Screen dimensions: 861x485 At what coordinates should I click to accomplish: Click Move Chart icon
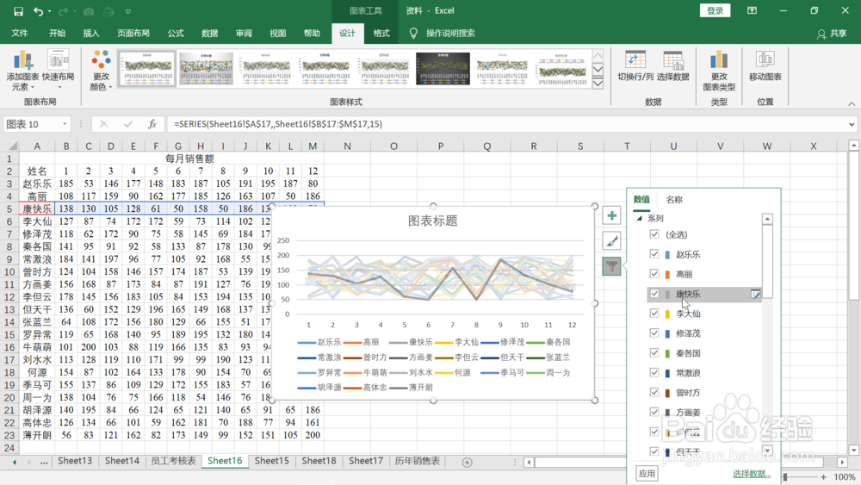[x=765, y=59]
